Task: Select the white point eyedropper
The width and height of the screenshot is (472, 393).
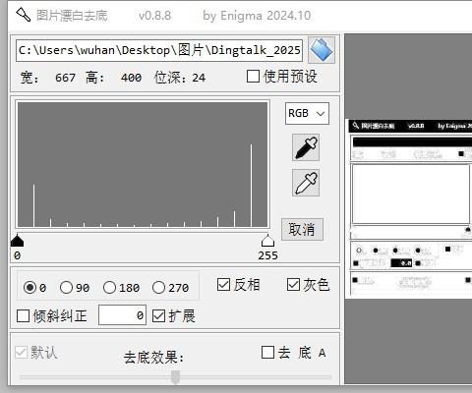Action: (x=306, y=183)
